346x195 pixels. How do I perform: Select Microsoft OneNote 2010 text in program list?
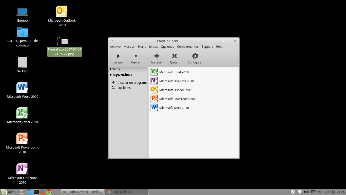(177, 81)
